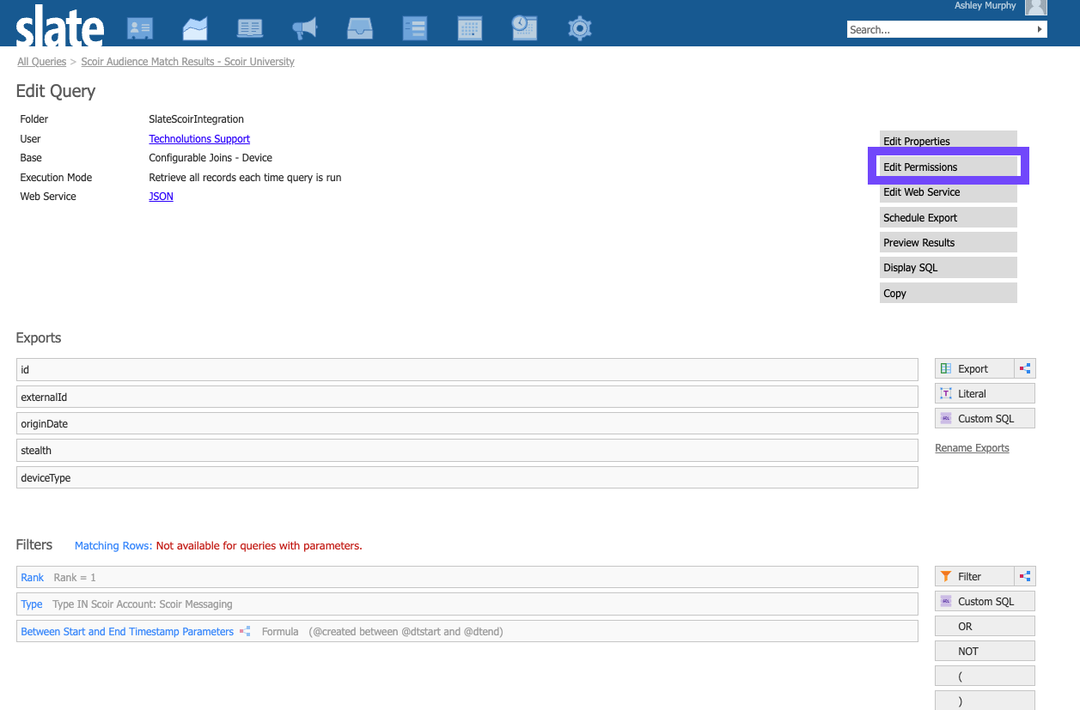Add Custom SQL in Exports section

coord(985,418)
